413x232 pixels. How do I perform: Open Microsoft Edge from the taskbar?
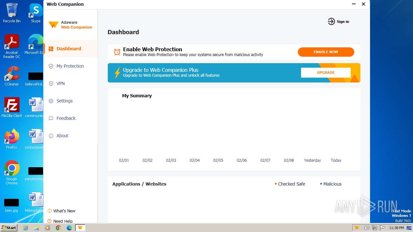[69, 228]
